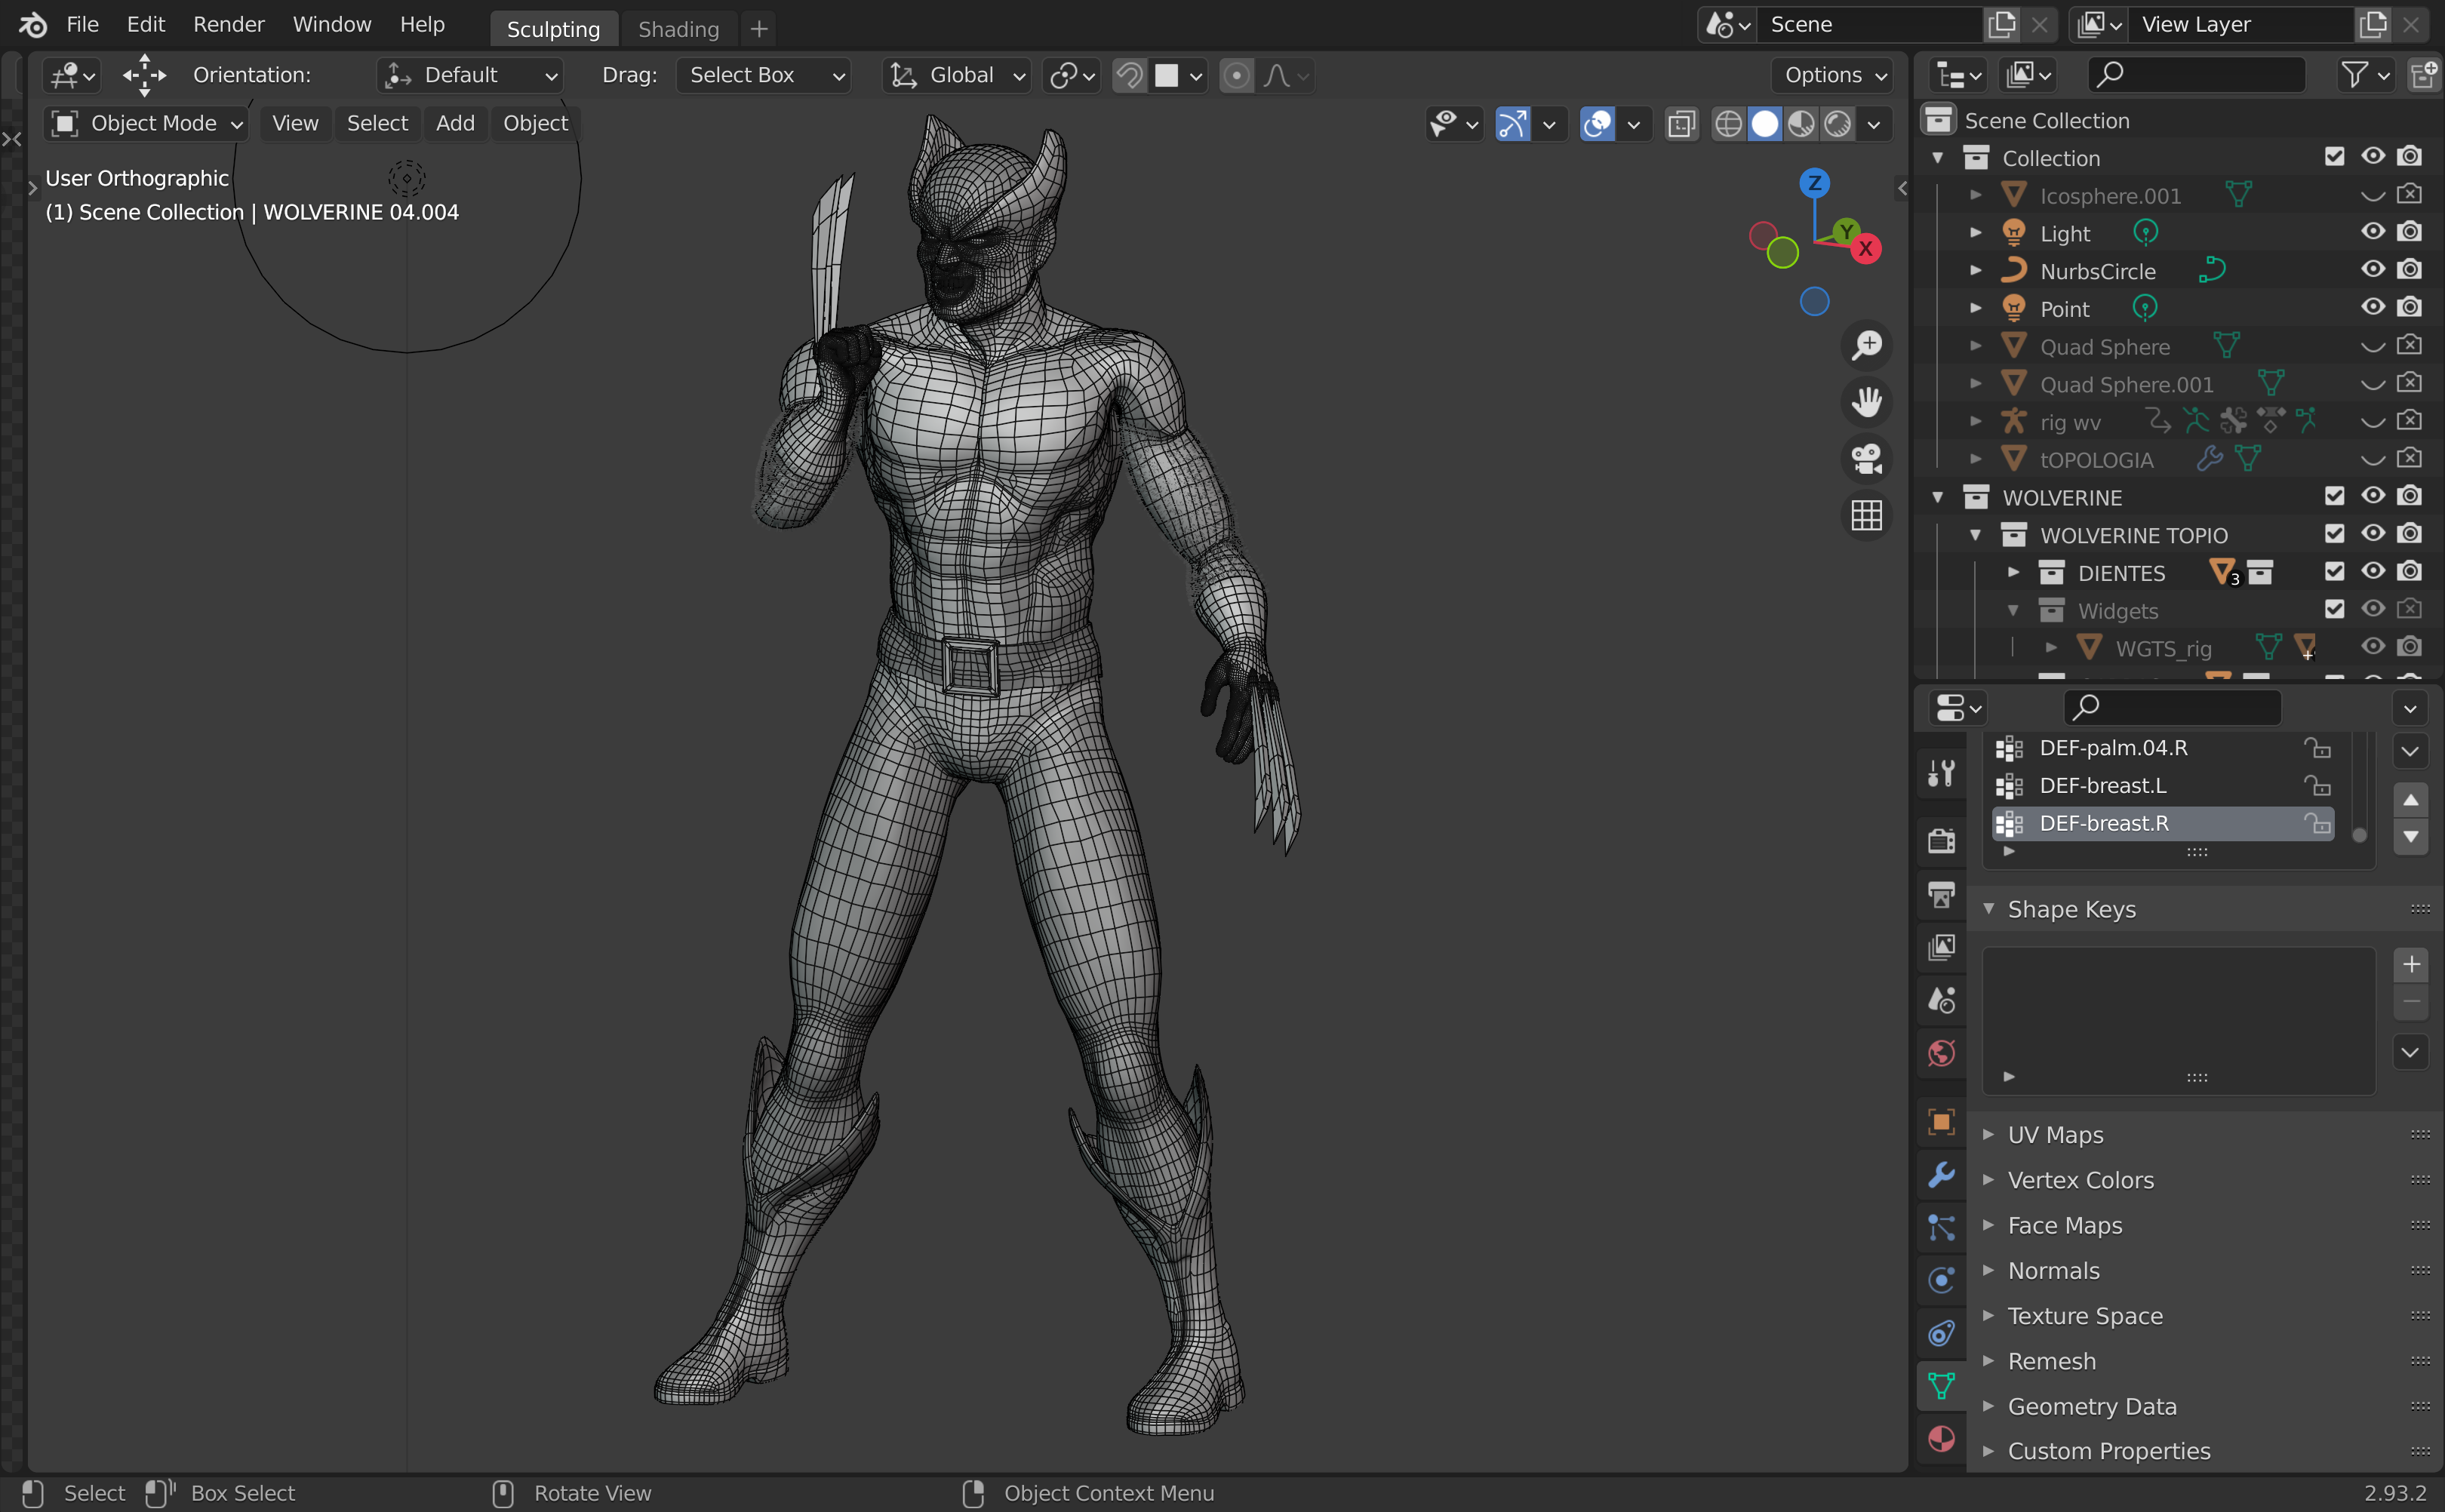Toggle camera view icon

[1866, 459]
